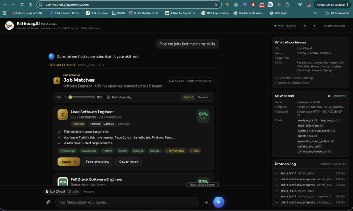Click the Ask Alexa message input

pyautogui.click(x=127, y=202)
